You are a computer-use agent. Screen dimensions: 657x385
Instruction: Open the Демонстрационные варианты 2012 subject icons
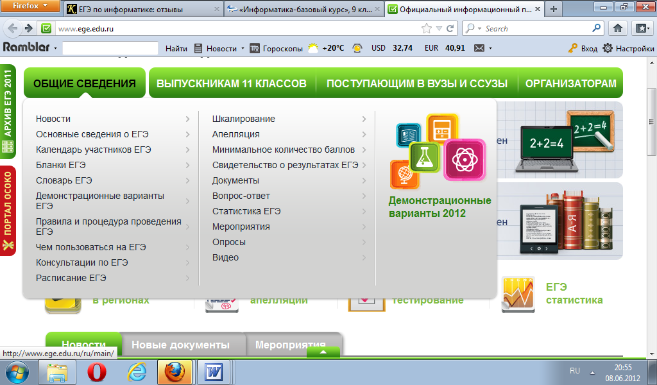pos(438,151)
